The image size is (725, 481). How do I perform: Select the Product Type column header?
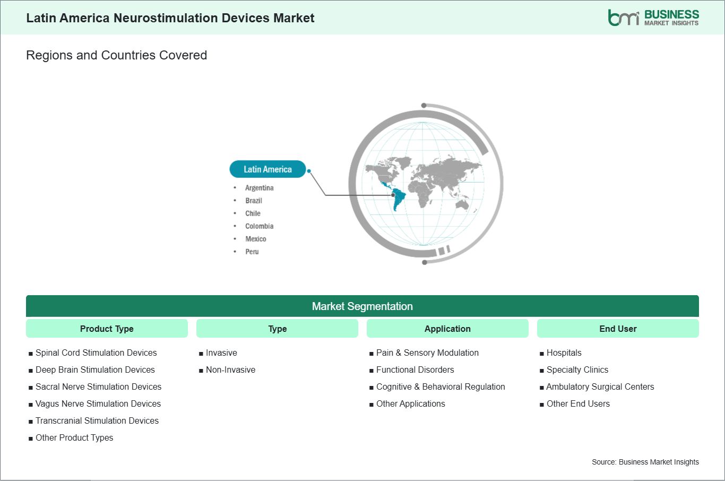click(x=107, y=329)
